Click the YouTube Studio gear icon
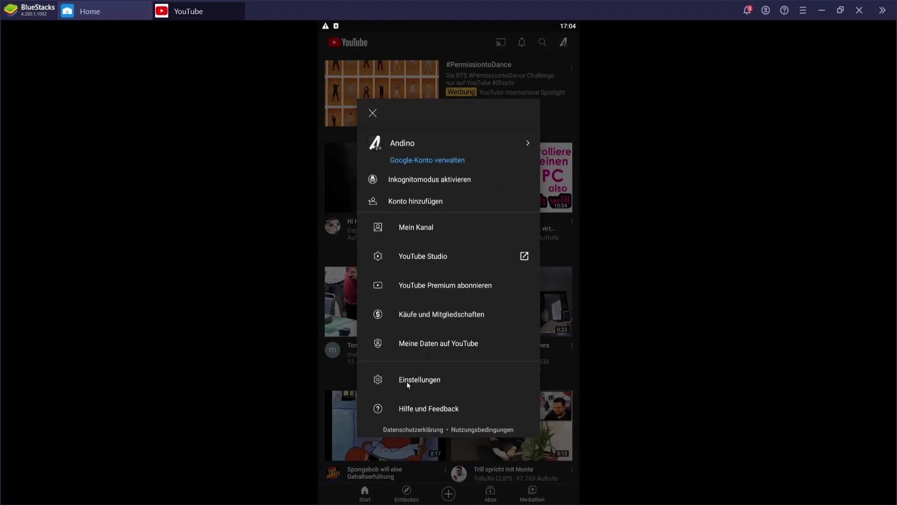 coord(378,256)
